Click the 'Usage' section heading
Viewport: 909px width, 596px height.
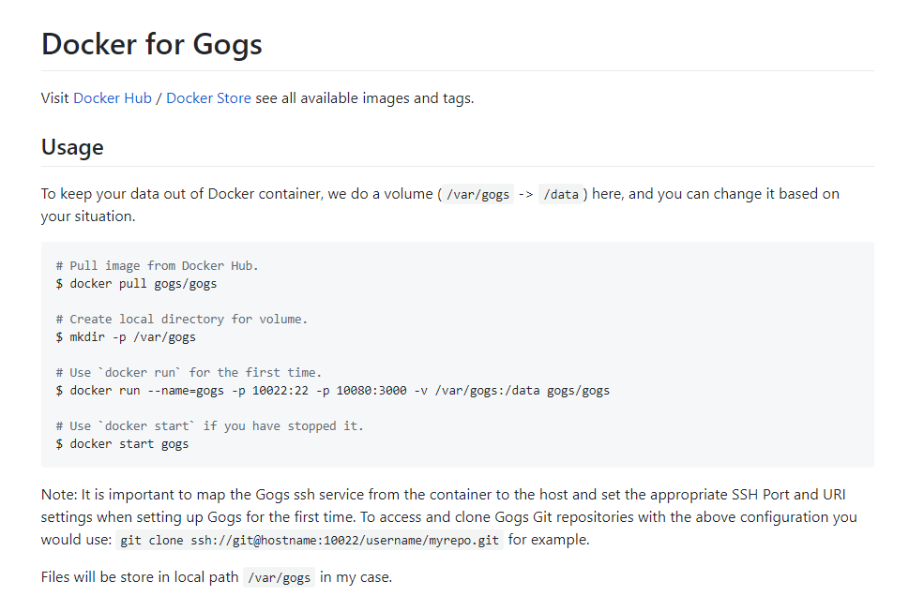pos(72,147)
